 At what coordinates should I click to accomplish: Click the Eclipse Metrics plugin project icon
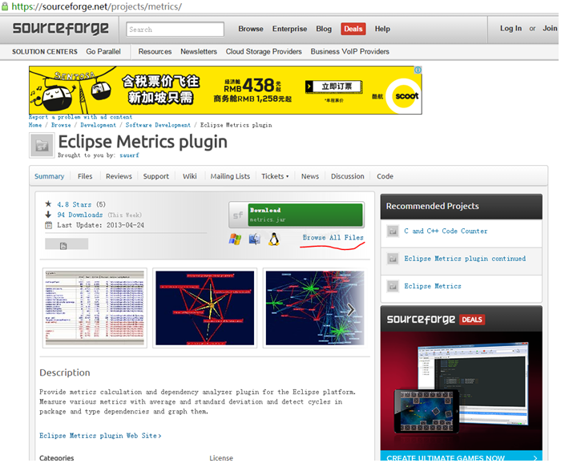[42, 146]
